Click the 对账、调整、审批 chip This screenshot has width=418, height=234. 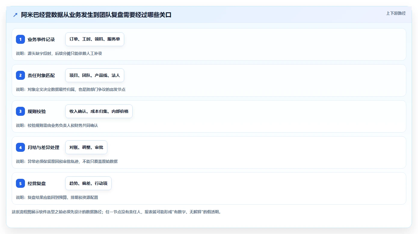[86, 147]
